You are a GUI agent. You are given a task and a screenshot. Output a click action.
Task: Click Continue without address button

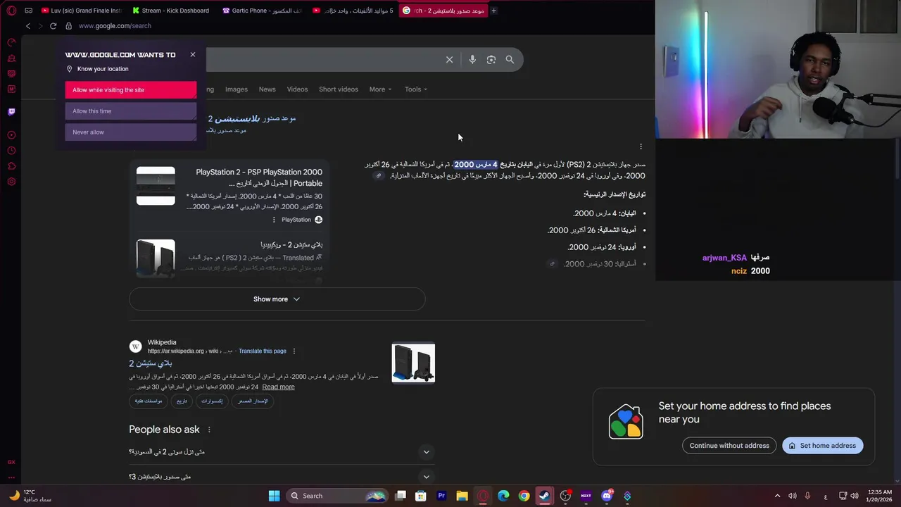pyautogui.click(x=729, y=446)
